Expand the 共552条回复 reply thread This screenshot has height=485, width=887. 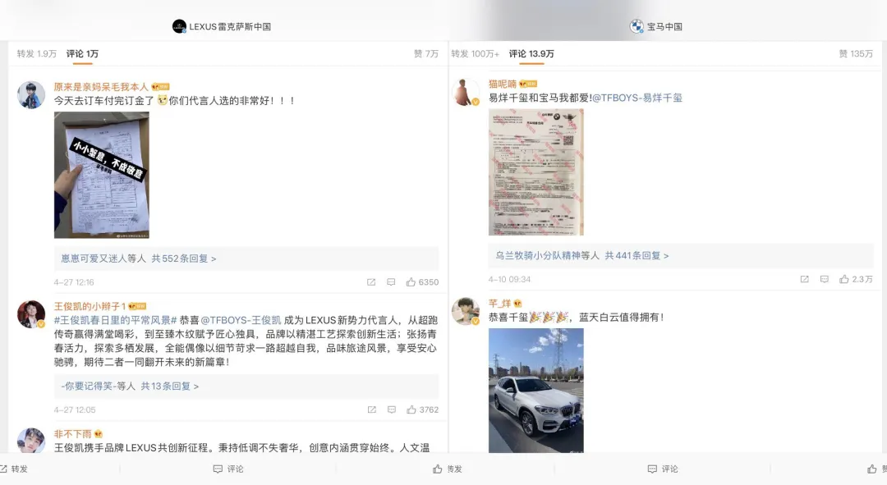pos(184,259)
